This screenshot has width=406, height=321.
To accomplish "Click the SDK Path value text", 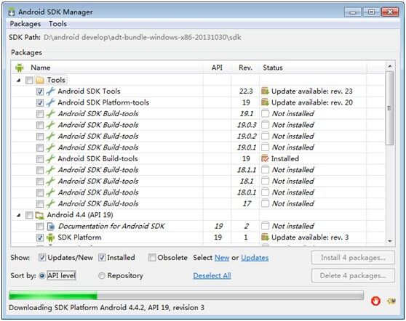I will coord(143,38).
